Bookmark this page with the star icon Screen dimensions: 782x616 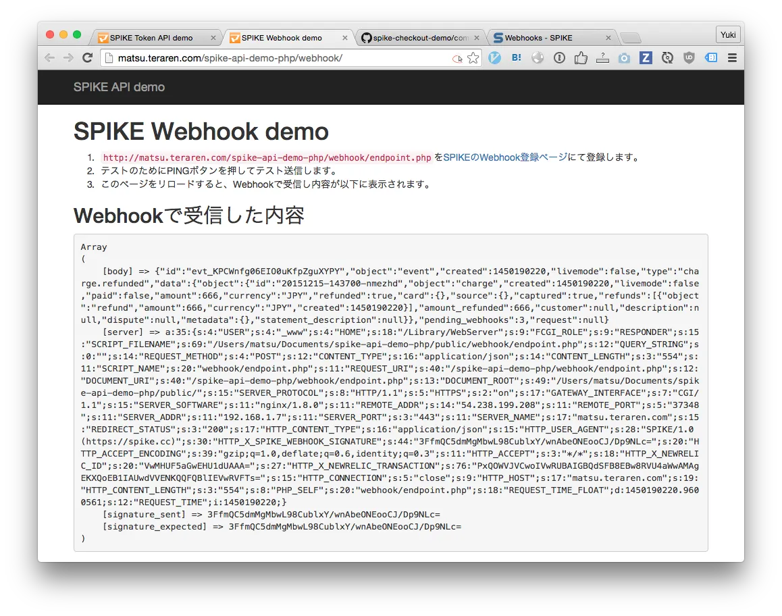pos(473,58)
